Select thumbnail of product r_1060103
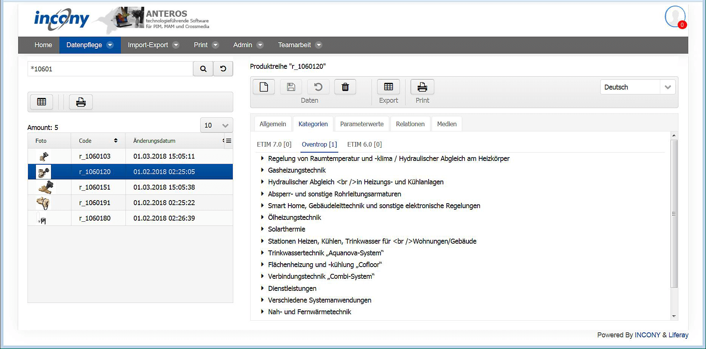This screenshot has height=349, width=706. [44, 156]
